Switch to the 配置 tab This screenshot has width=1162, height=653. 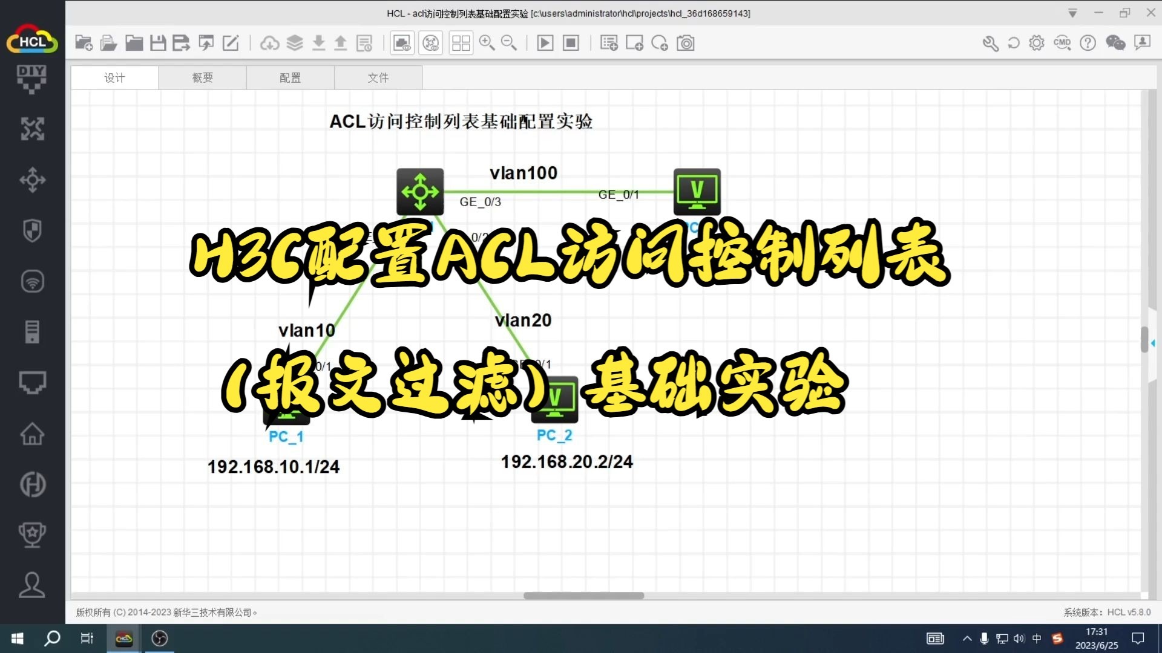(x=290, y=77)
